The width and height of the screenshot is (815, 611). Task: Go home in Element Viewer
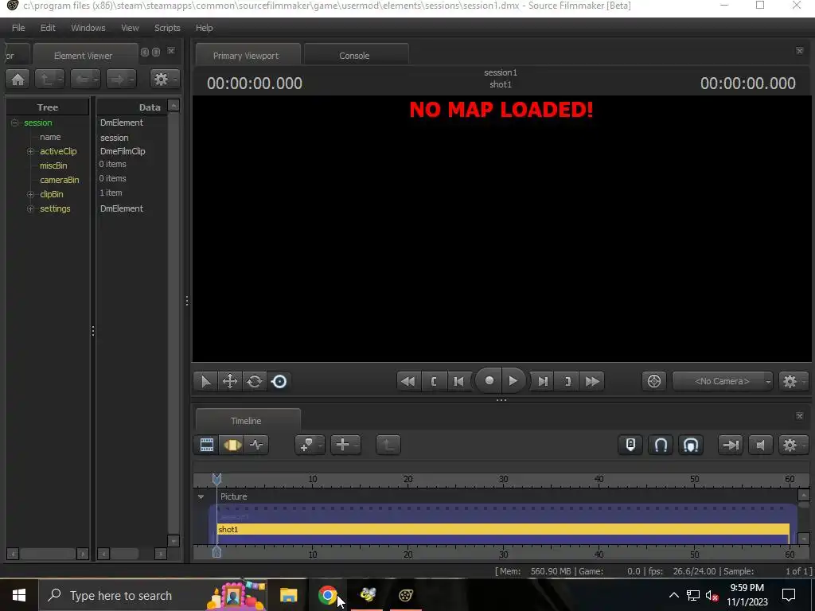[x=18, y=79]
